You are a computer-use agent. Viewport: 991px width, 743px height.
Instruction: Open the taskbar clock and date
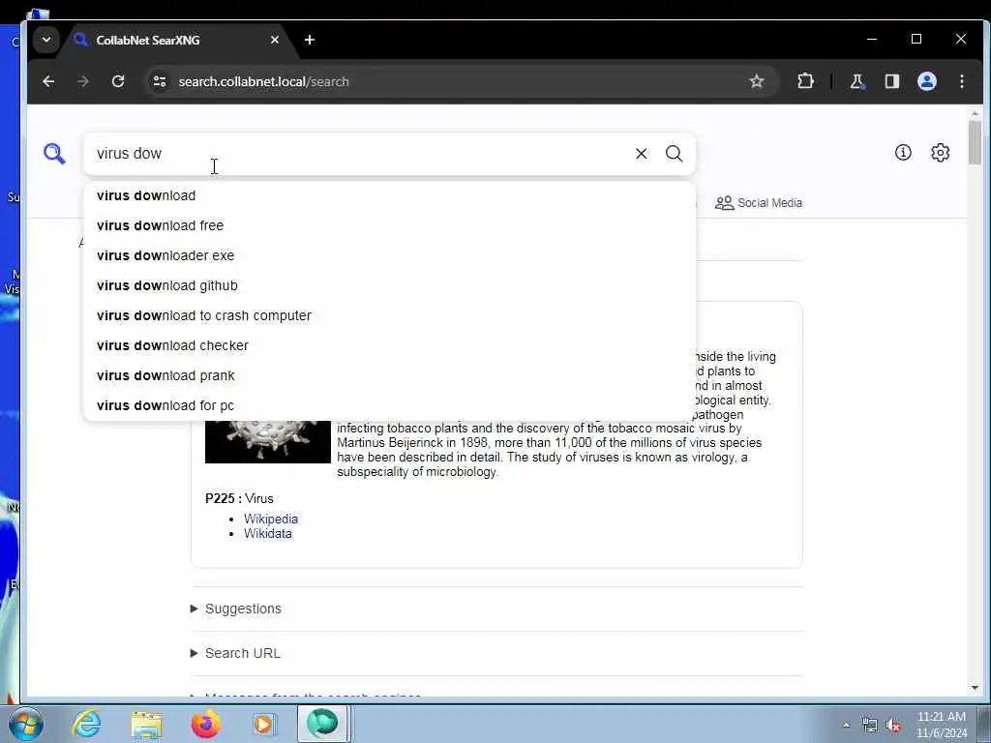pyautogui.click(x=942, y=725)
